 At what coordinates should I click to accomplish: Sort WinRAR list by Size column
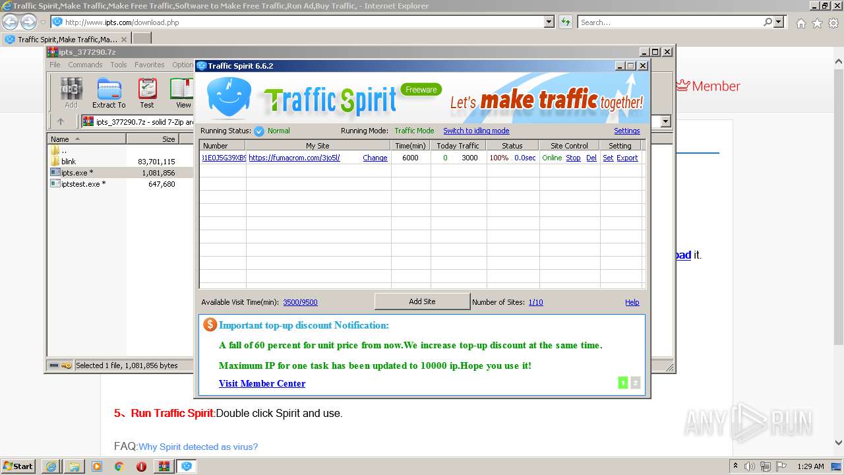[152, 139]
